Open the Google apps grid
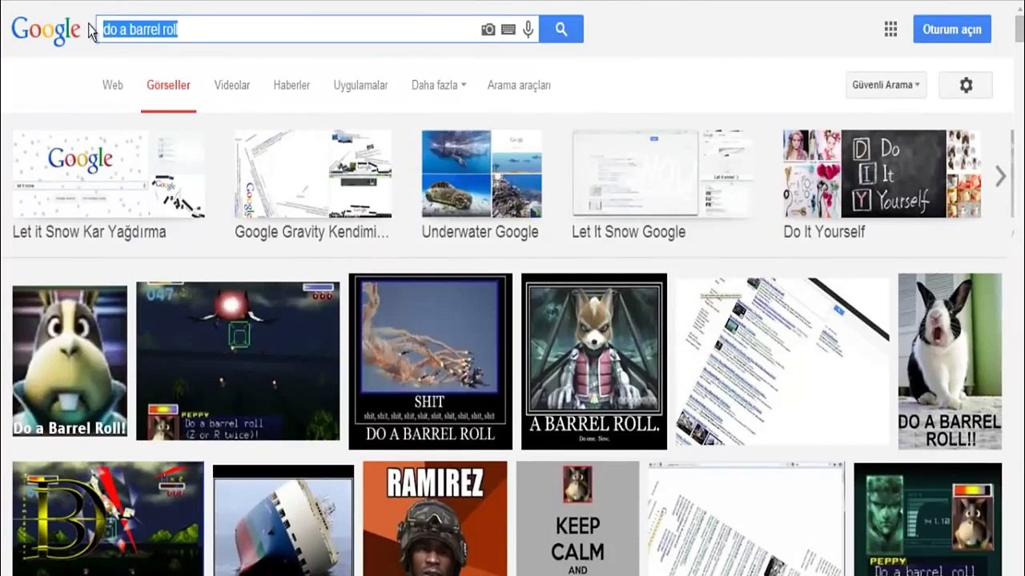 coord(890,30)
